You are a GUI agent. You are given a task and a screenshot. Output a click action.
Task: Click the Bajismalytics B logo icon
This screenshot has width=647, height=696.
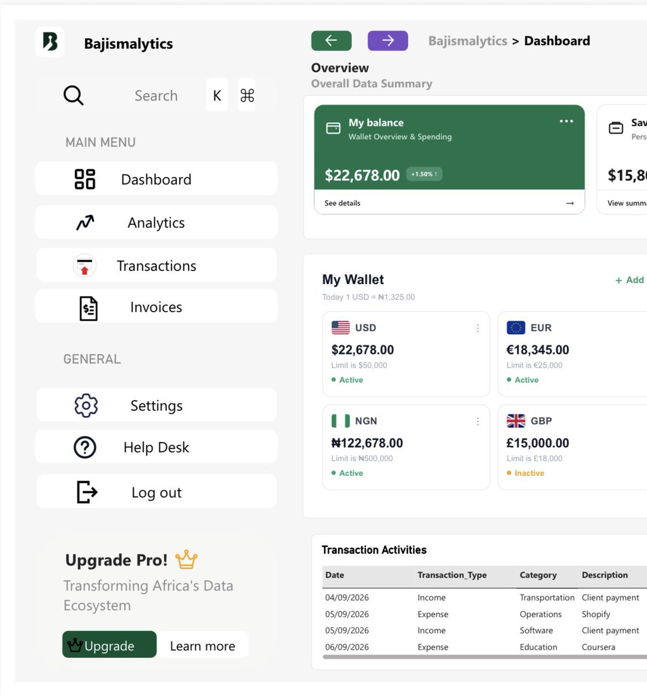click(50, 42)
